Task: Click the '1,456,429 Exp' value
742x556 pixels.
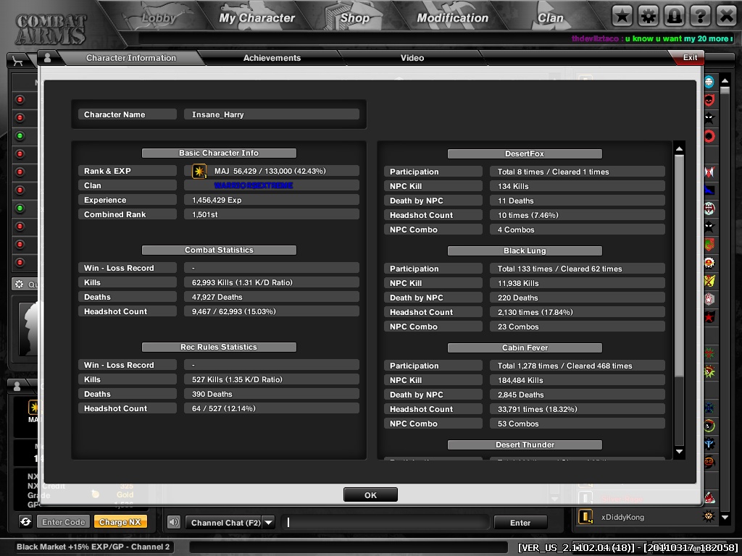Action: [217, 200]
